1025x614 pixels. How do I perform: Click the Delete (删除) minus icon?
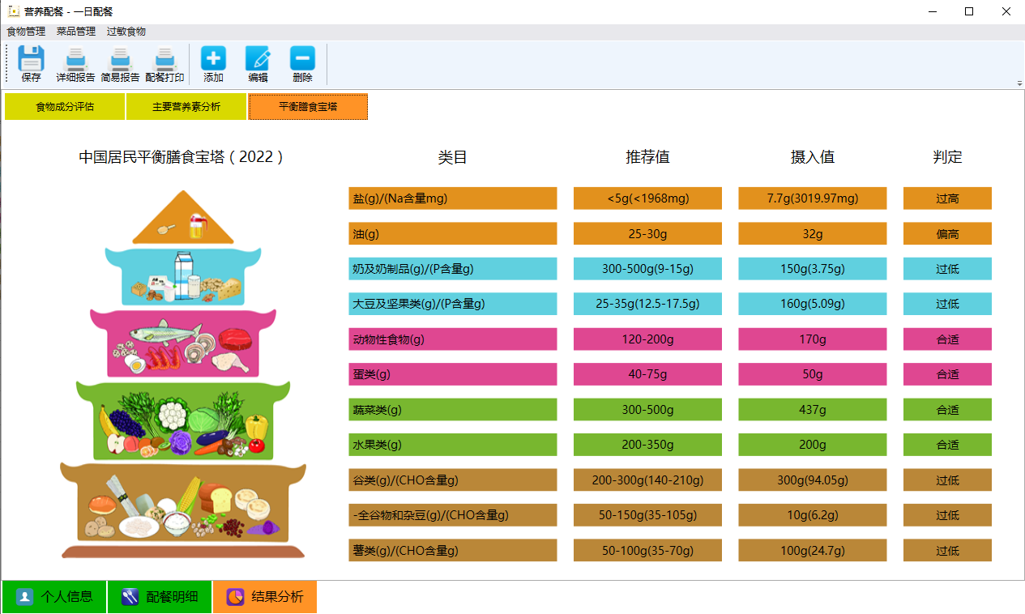(302, 59)
